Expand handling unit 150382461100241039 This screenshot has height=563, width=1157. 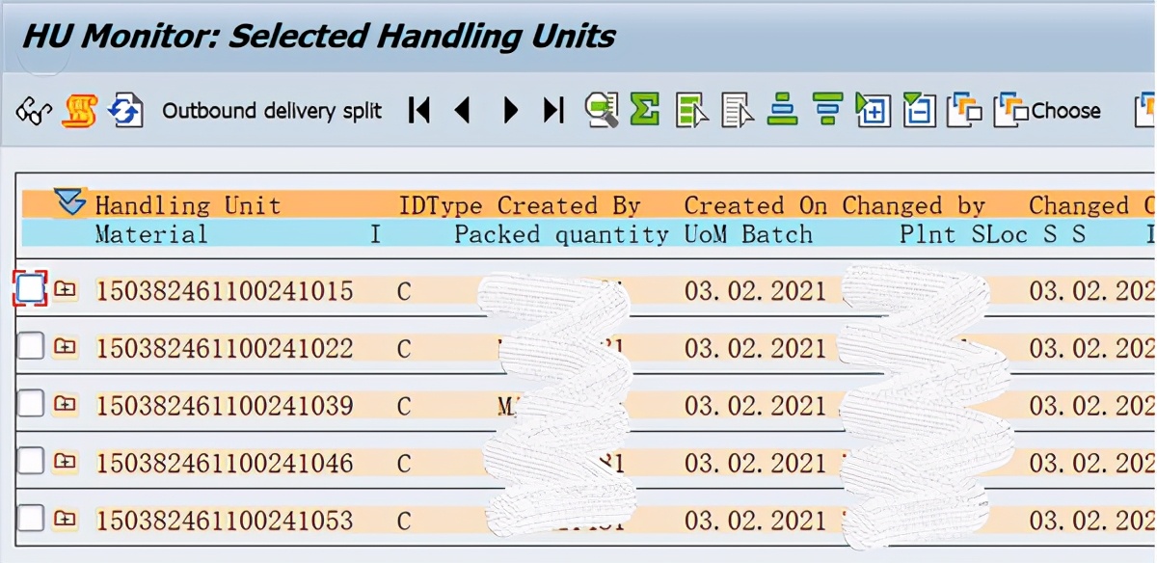[66, 405]
